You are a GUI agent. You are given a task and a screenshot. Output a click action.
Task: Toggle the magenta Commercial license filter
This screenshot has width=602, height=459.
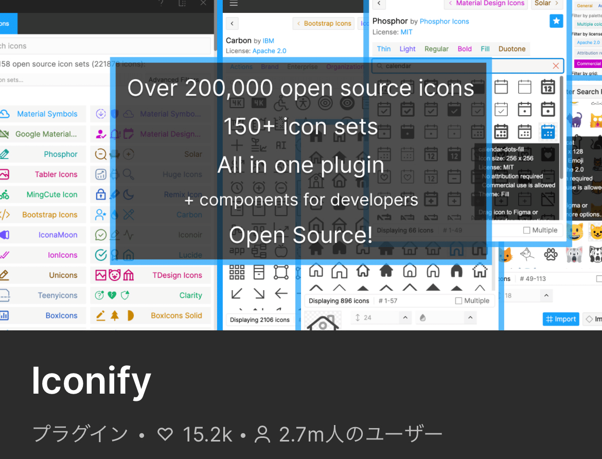588,64
